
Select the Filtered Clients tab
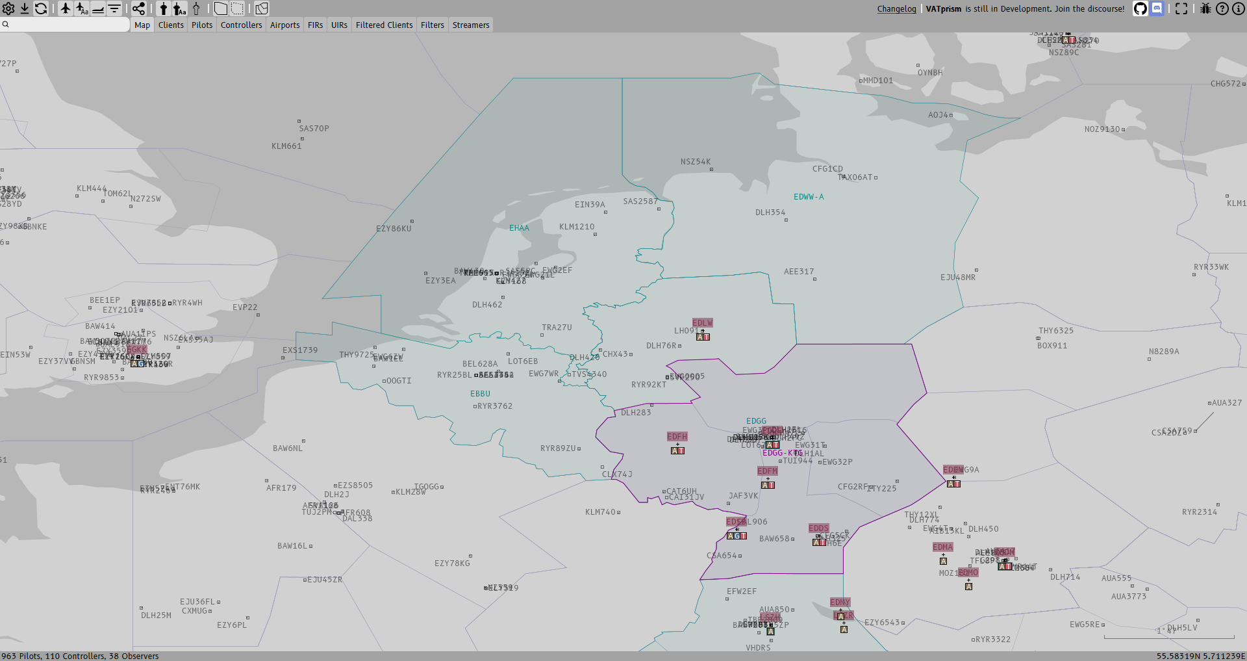(384, 25)
